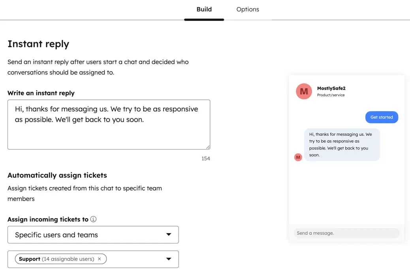Image resolution: width=410 pixels, height=279 pixels.
Task: Click the Automatically assign tickets heading
Action: 57,175
